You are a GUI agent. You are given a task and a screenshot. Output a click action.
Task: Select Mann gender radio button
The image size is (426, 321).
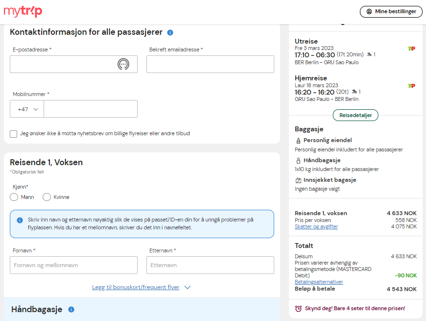[x=14, y=197]
